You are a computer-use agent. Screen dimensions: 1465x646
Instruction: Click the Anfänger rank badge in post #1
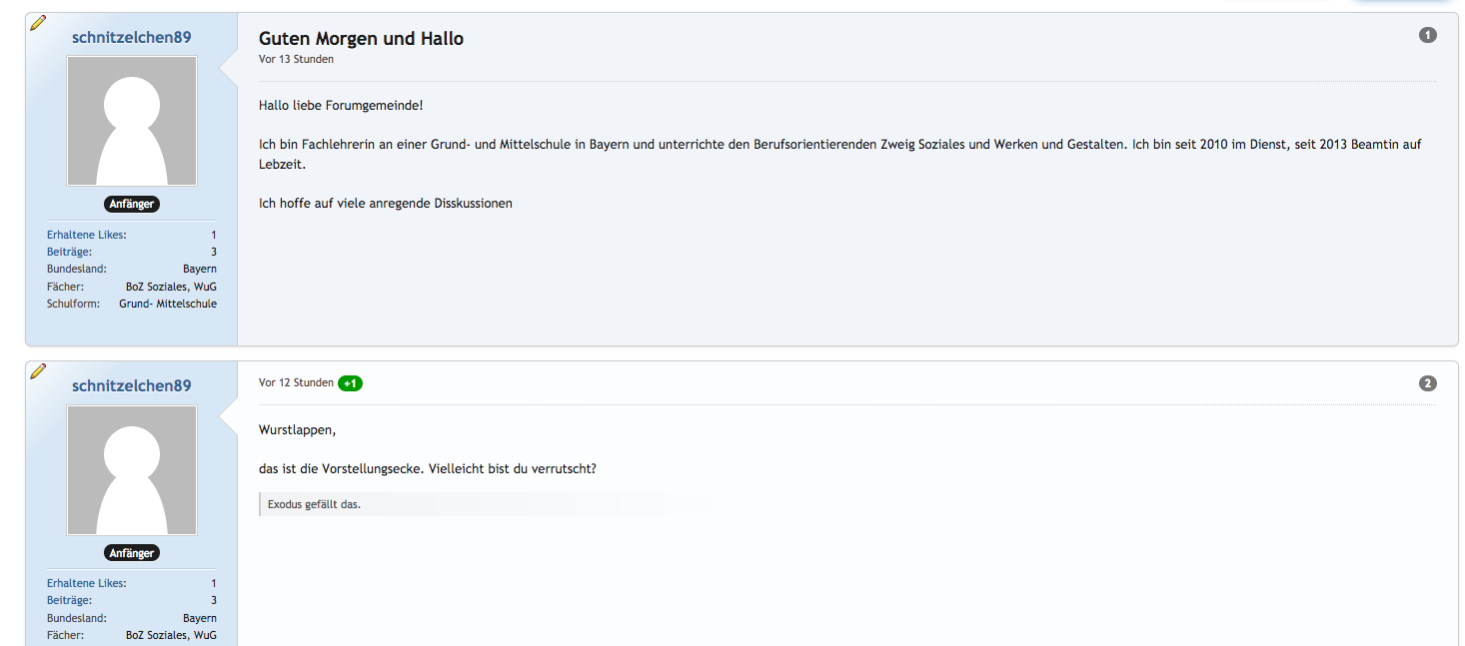[132, 204]
